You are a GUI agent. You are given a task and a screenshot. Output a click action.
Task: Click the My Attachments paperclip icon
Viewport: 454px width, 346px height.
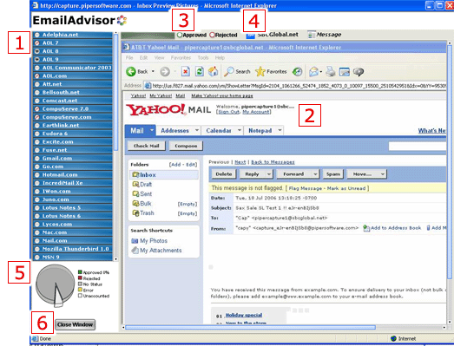tap(135, 251)
